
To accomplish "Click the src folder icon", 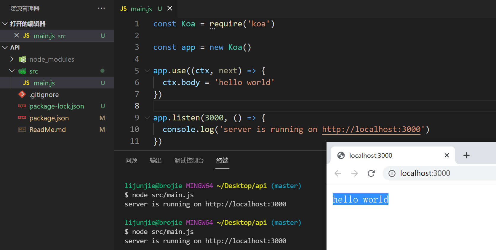I will coord(22,71).
